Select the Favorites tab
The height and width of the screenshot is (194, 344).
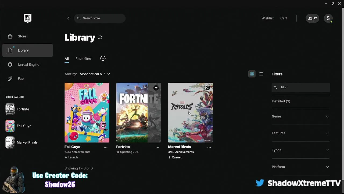83,59
